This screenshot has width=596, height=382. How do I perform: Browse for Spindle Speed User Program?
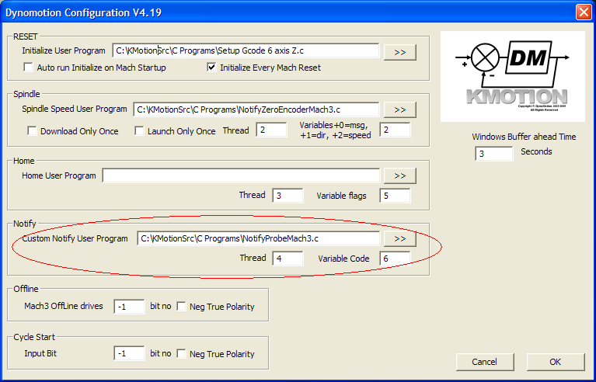point(400,109)
